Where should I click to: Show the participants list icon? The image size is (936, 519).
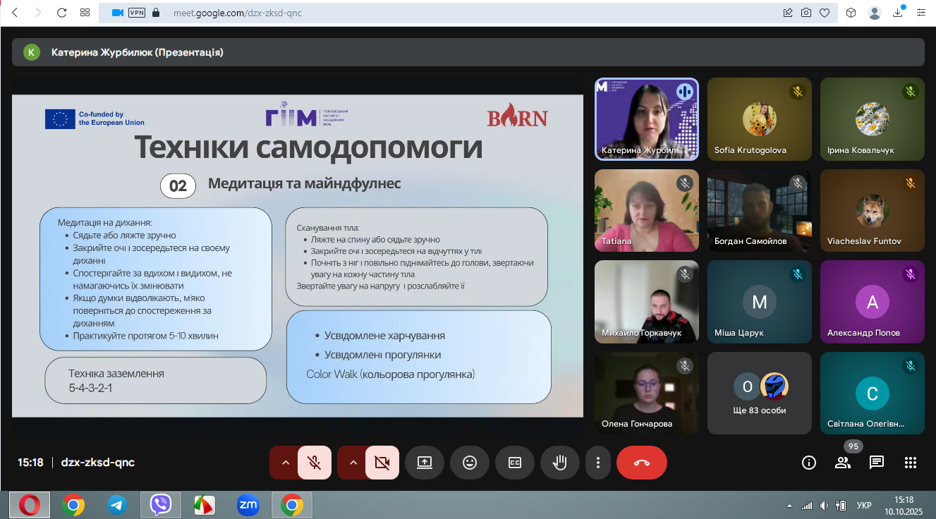[x=843, y=463]
